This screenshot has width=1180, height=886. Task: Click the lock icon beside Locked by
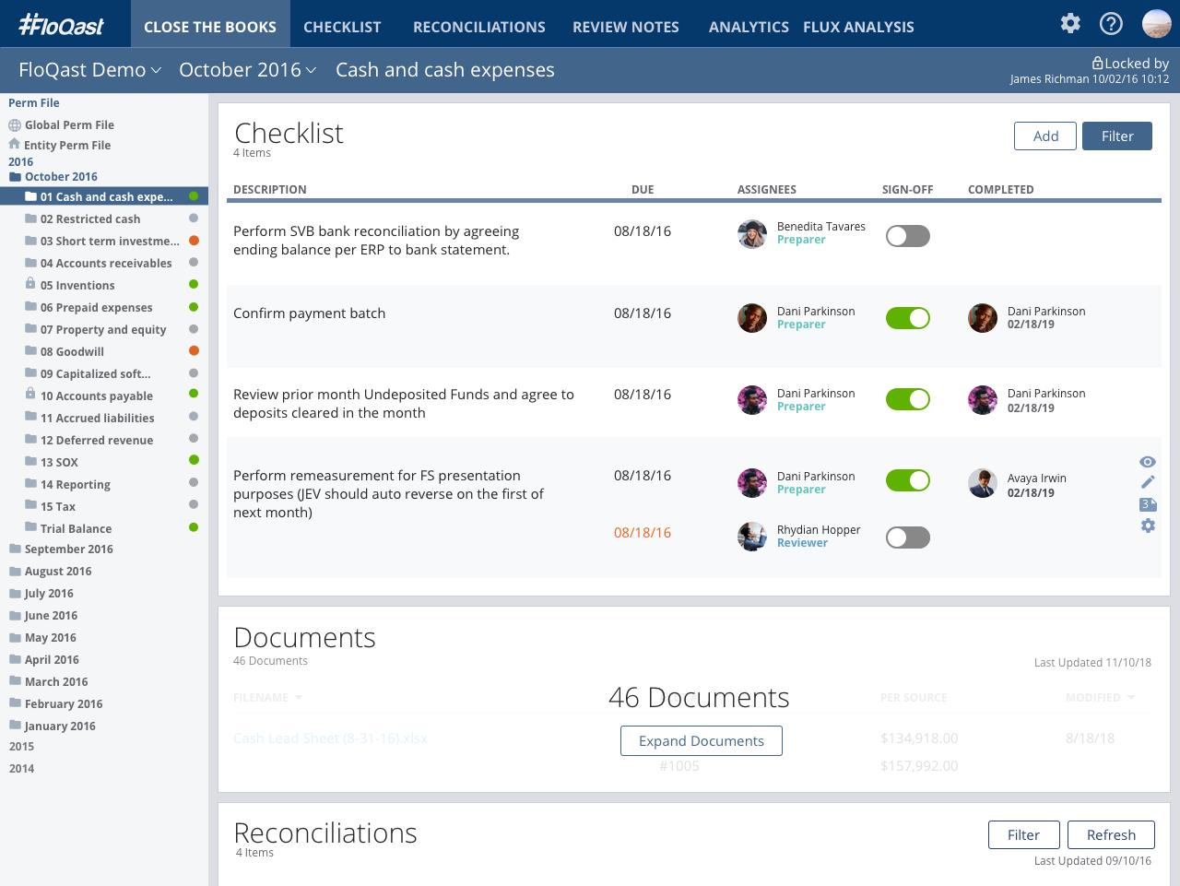pyautogui.click(x=1098, y=63)
